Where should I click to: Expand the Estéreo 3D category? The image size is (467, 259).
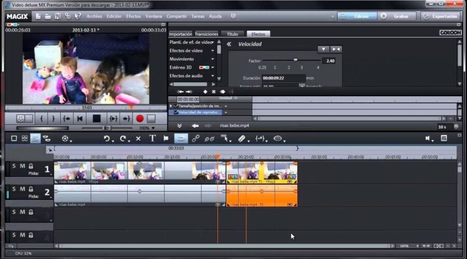212,67
